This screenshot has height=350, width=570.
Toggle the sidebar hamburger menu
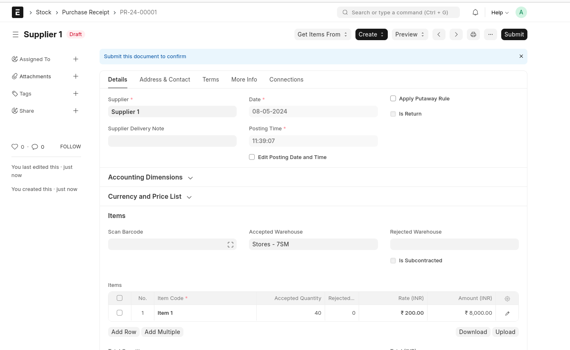[16, 34]
